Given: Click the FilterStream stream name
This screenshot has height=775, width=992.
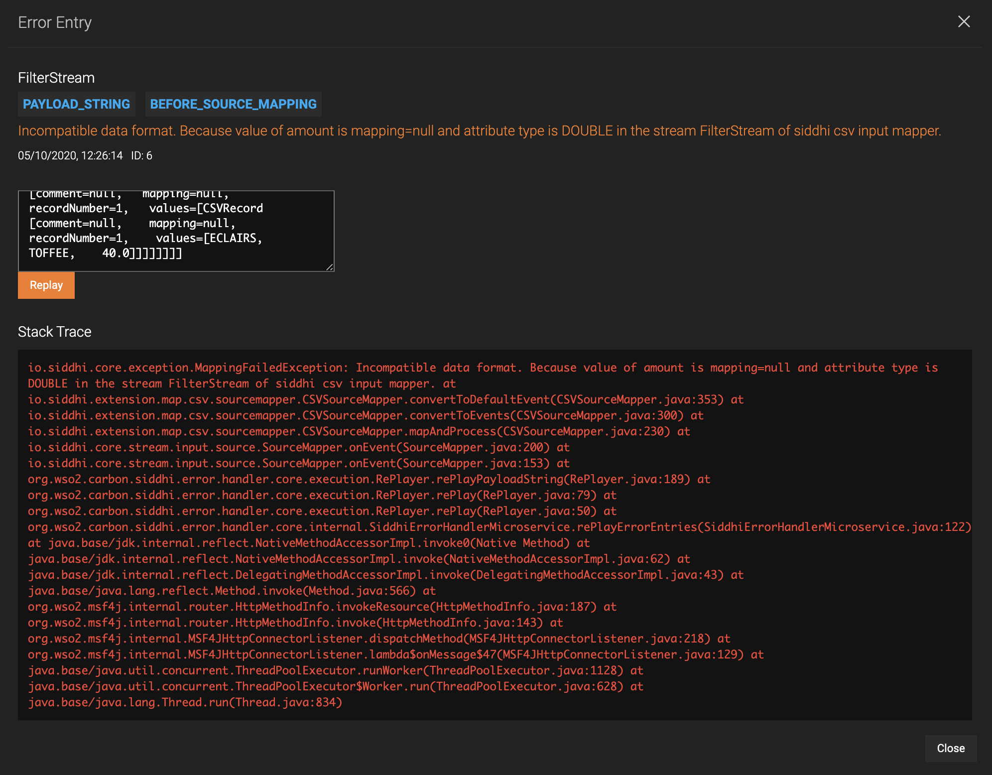Looking at the screenshot, I should 56,78.
